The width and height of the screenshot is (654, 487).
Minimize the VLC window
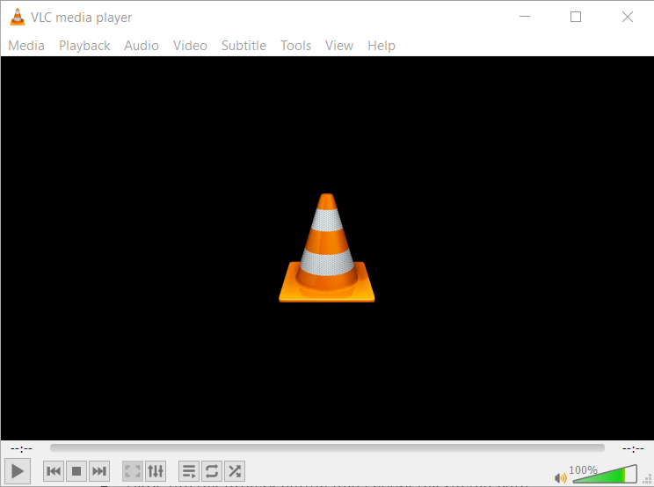point(525,17)
